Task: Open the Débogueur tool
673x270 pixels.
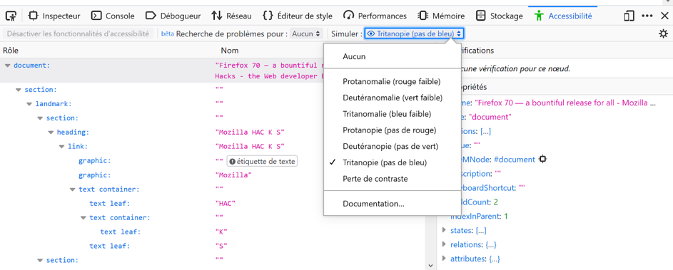Action: pos(173,16)
